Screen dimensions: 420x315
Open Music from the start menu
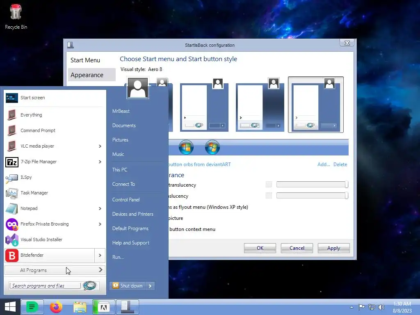pyautogui.click(x=118, y=154)
